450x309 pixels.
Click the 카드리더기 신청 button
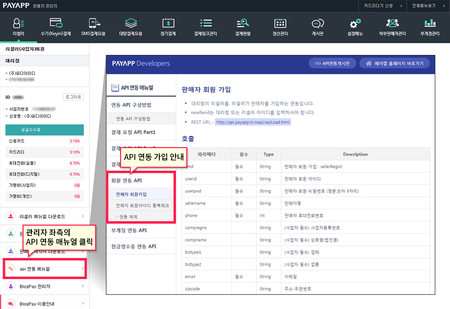click(x=382, y=6)
